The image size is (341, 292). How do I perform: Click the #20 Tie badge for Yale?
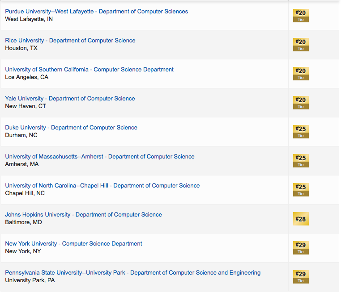(301, 103)
